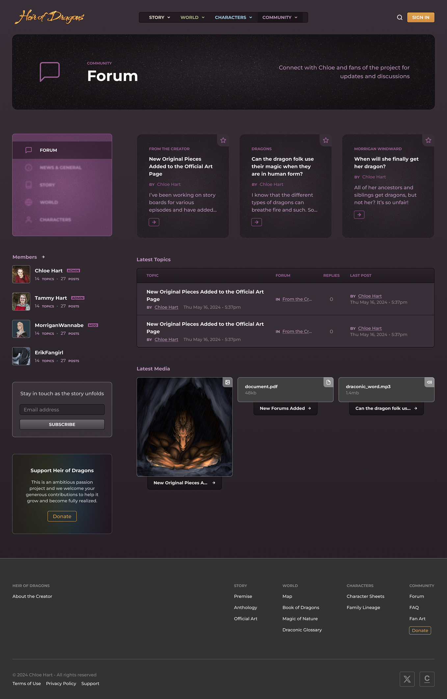The image size is (447, 699).
Task: Click the Forum chat icon in sidebar
Action: [x=29, y=150]
